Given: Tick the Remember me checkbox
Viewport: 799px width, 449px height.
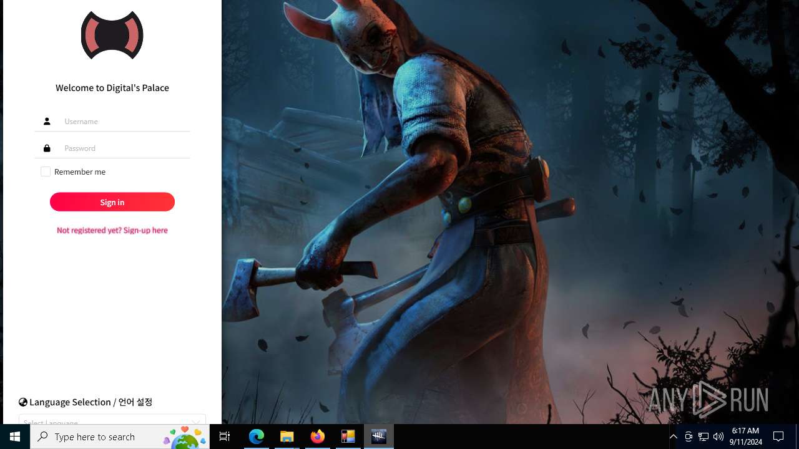Looking at the screenshot, I should (x=46, y=171).
